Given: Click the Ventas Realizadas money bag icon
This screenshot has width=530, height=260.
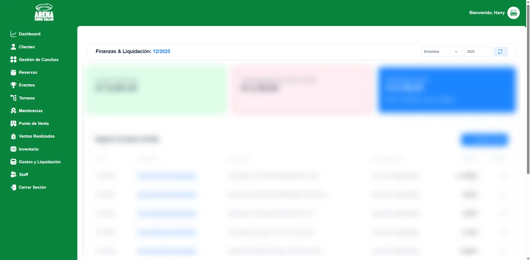Looking at the screenshot, I should coord(13,136).
